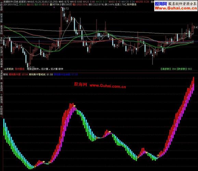Viewport: 198px width, 171px height.
Task: Click the 涨家数 394 indicator
Action: [168, 69]
